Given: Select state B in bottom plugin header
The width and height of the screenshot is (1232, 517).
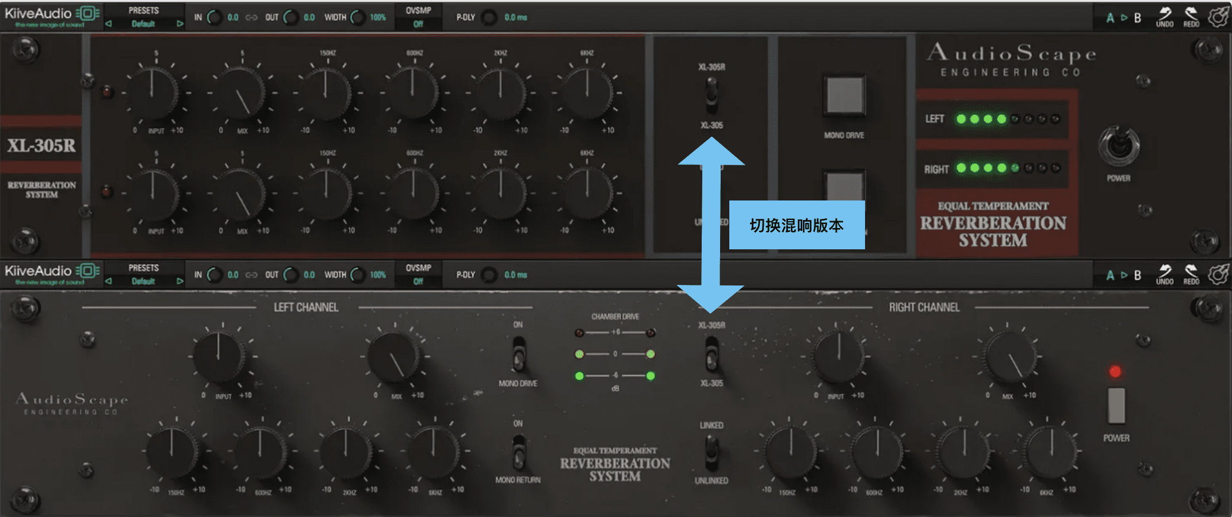Looking at the screenshot, I should (1137, 275).
